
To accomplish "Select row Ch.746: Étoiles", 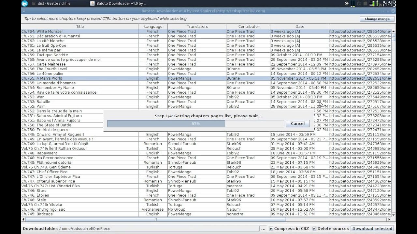I will (x=206, y=195).
